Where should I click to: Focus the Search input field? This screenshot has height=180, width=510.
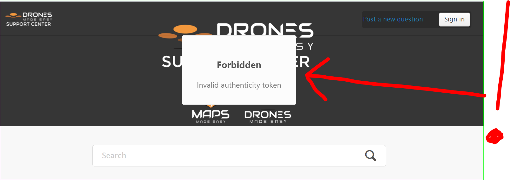tap(239, 155)
